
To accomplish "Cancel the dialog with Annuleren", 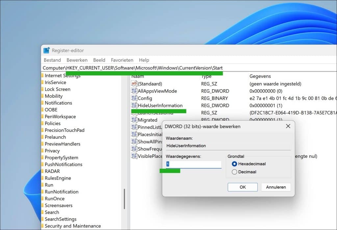I will click(276, 187).
